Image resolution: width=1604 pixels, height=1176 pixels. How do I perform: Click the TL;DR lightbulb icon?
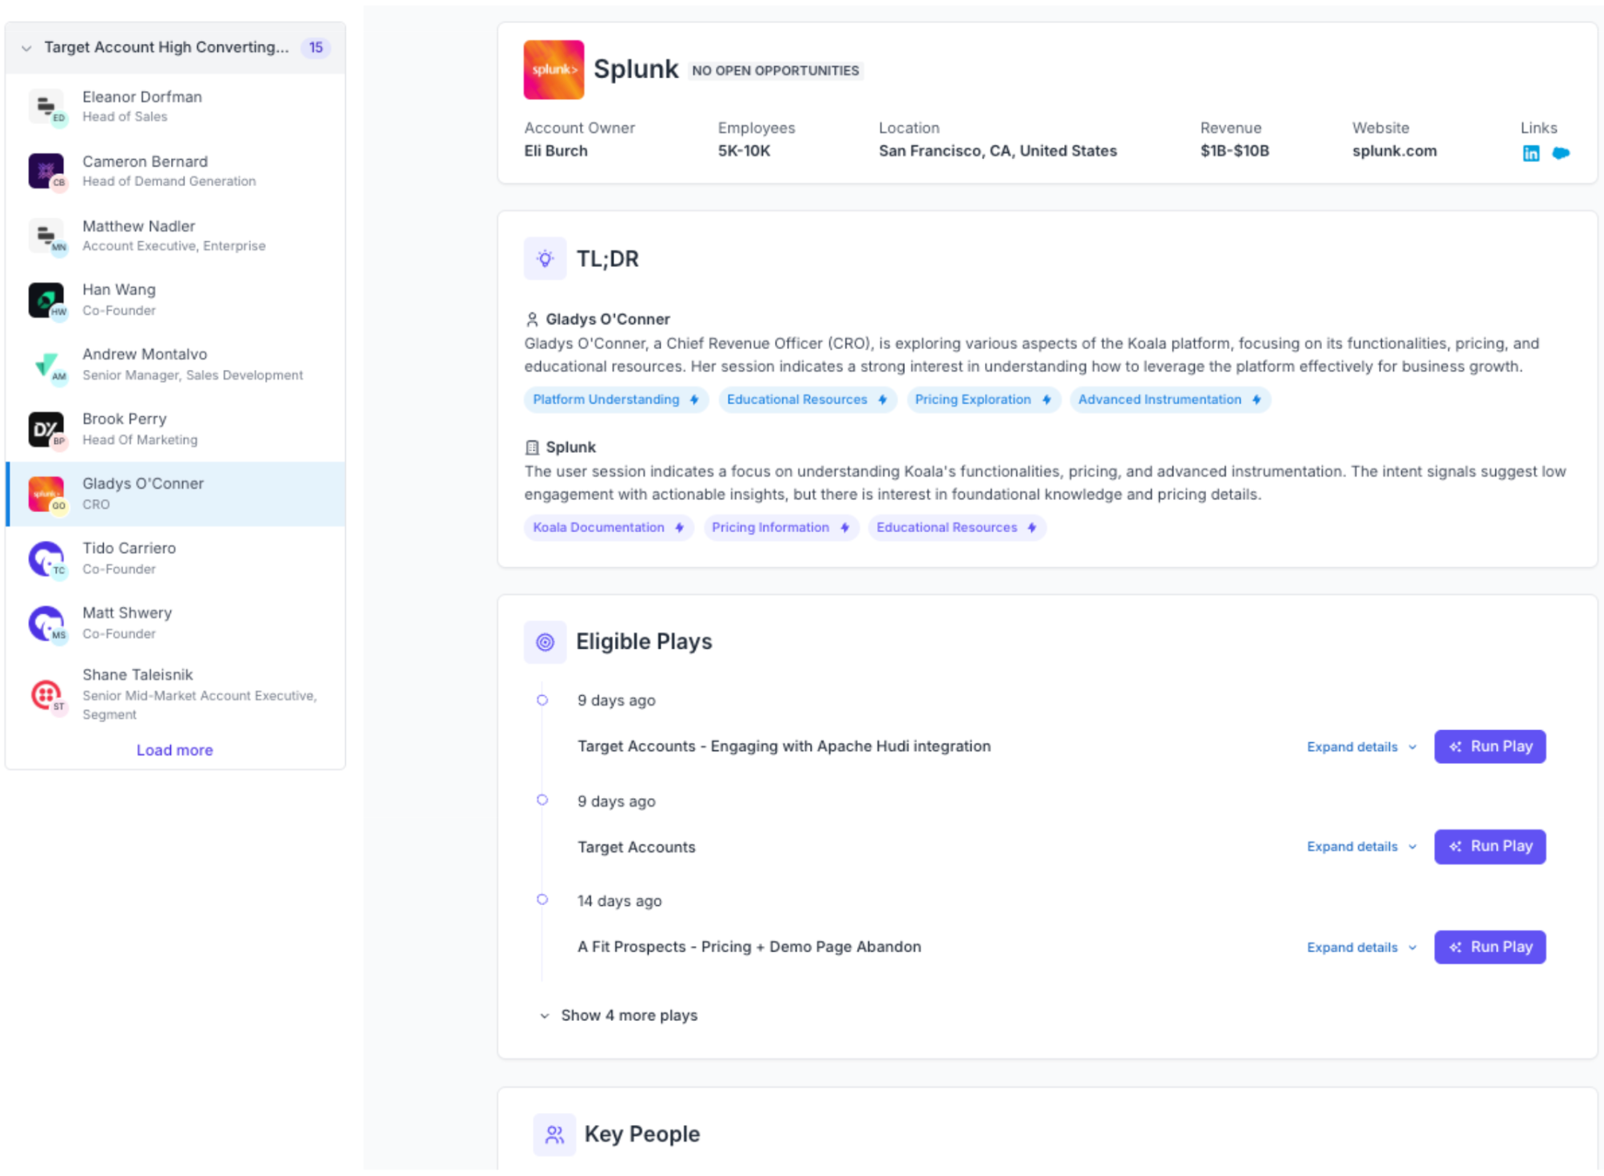coord(545,259)
